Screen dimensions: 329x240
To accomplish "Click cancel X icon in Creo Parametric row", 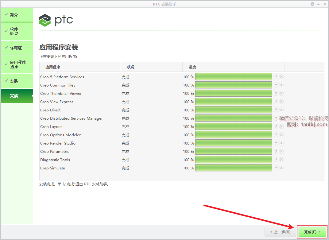I will pos(281,151).
